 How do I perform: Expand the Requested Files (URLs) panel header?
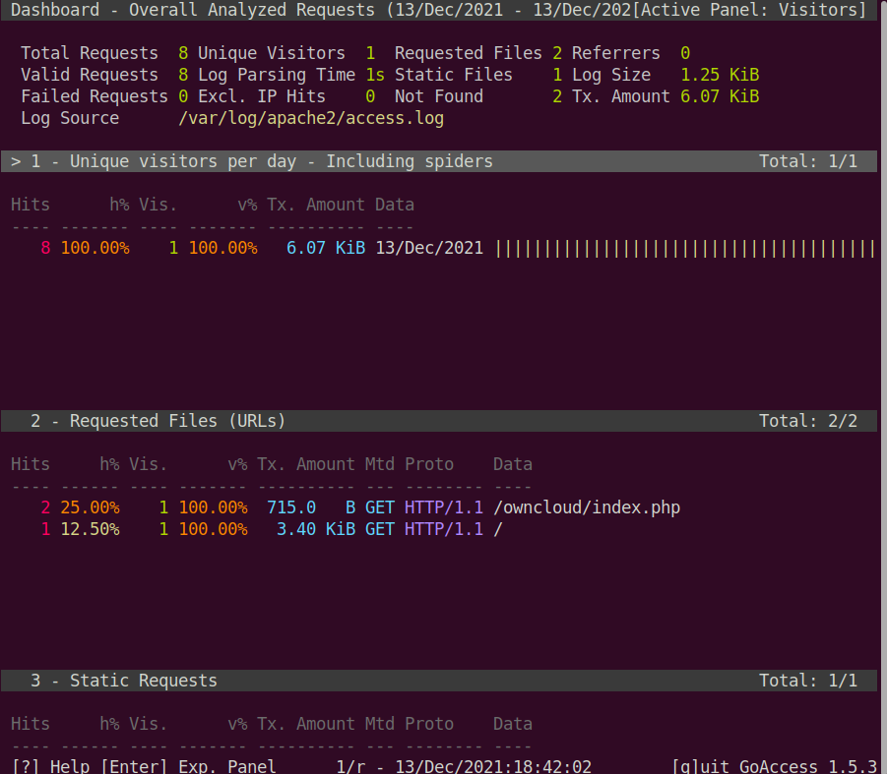coord(438,421)
